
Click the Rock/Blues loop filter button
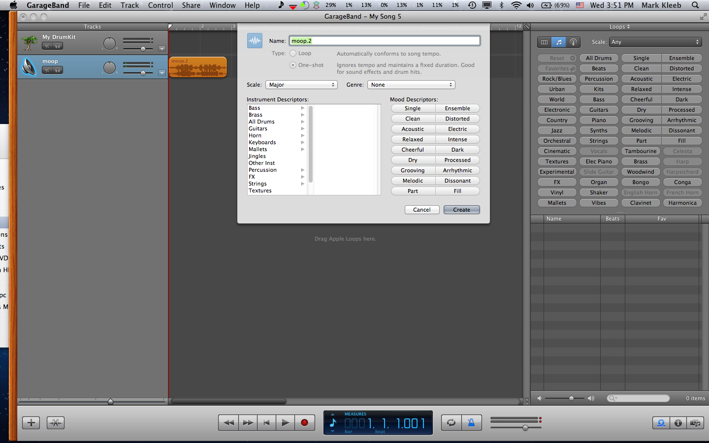click(557, 79)
